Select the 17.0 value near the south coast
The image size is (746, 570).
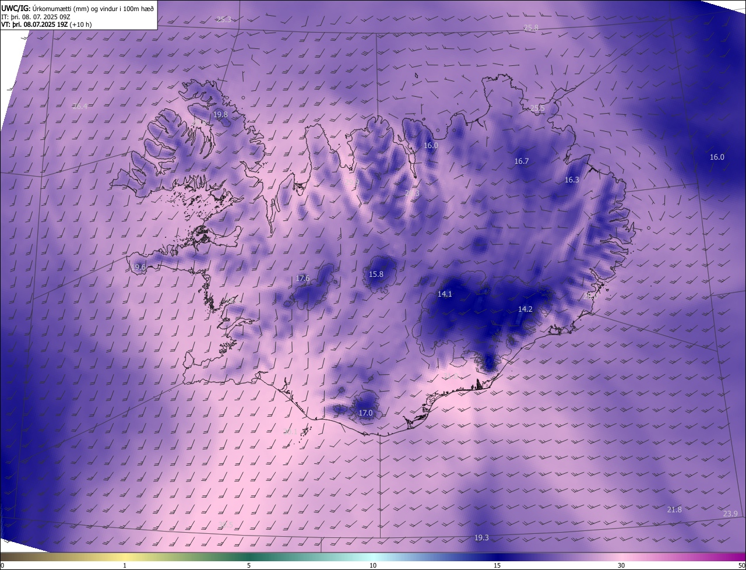coord(365,413)
